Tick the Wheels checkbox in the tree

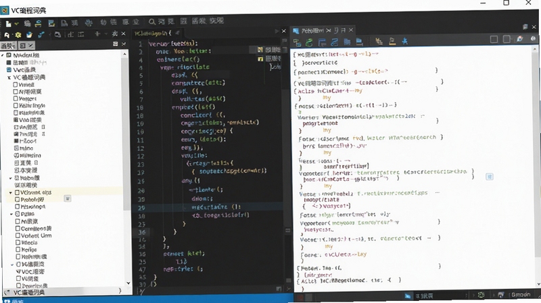click(x=18, y=242)
